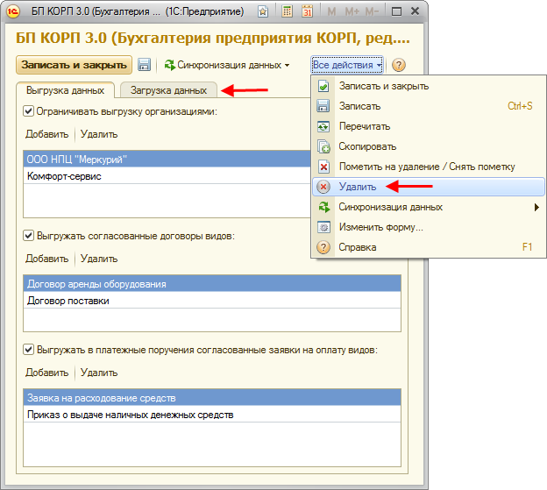Click the M- memory subtract button
The image size is (547, 490).
pos(372,11)
